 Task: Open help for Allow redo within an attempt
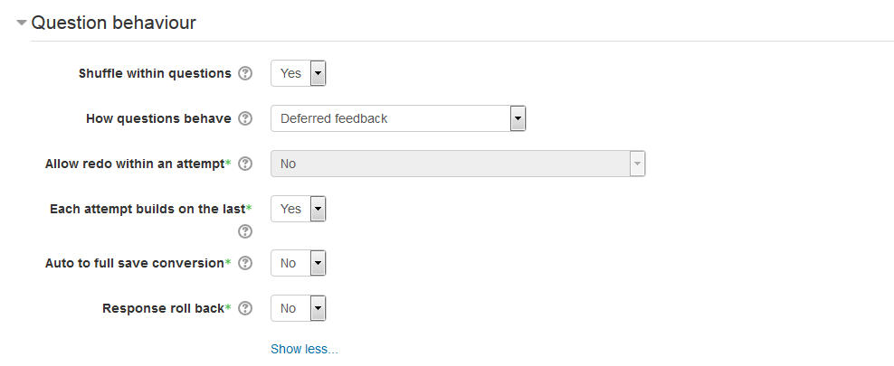[x=245, y=164]
